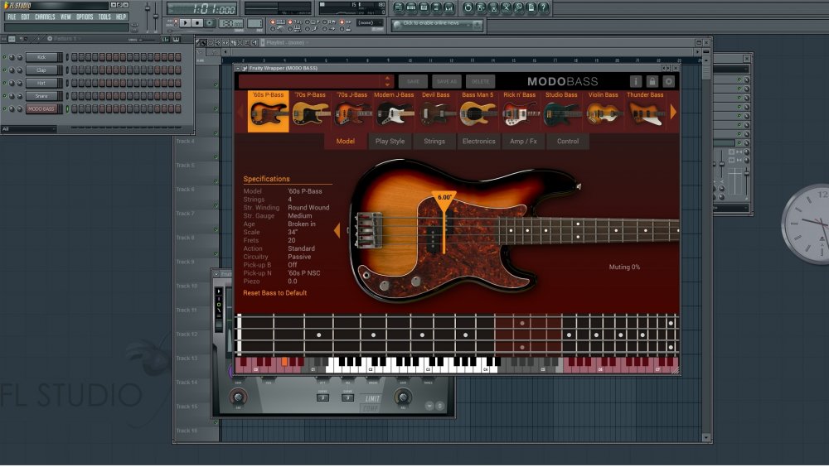Click the transport Play button
The height and width of the screenshot is (467, 829).
[x=185, y=23]
